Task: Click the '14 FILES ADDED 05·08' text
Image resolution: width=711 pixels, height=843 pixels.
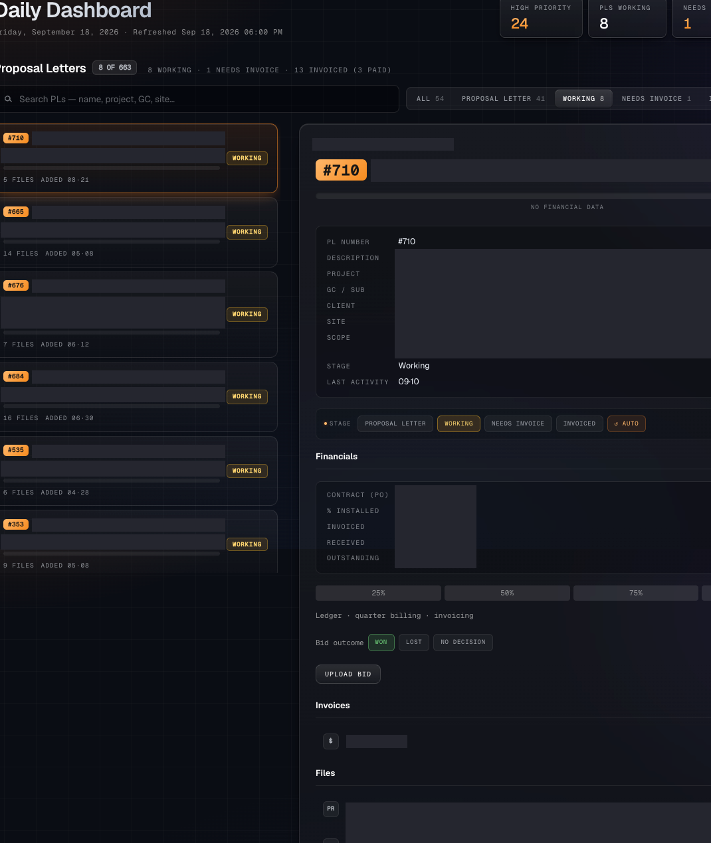Action: (49, 254)
